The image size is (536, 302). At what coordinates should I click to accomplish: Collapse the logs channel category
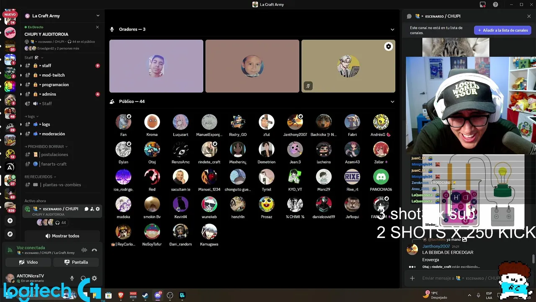click(31, 116)
